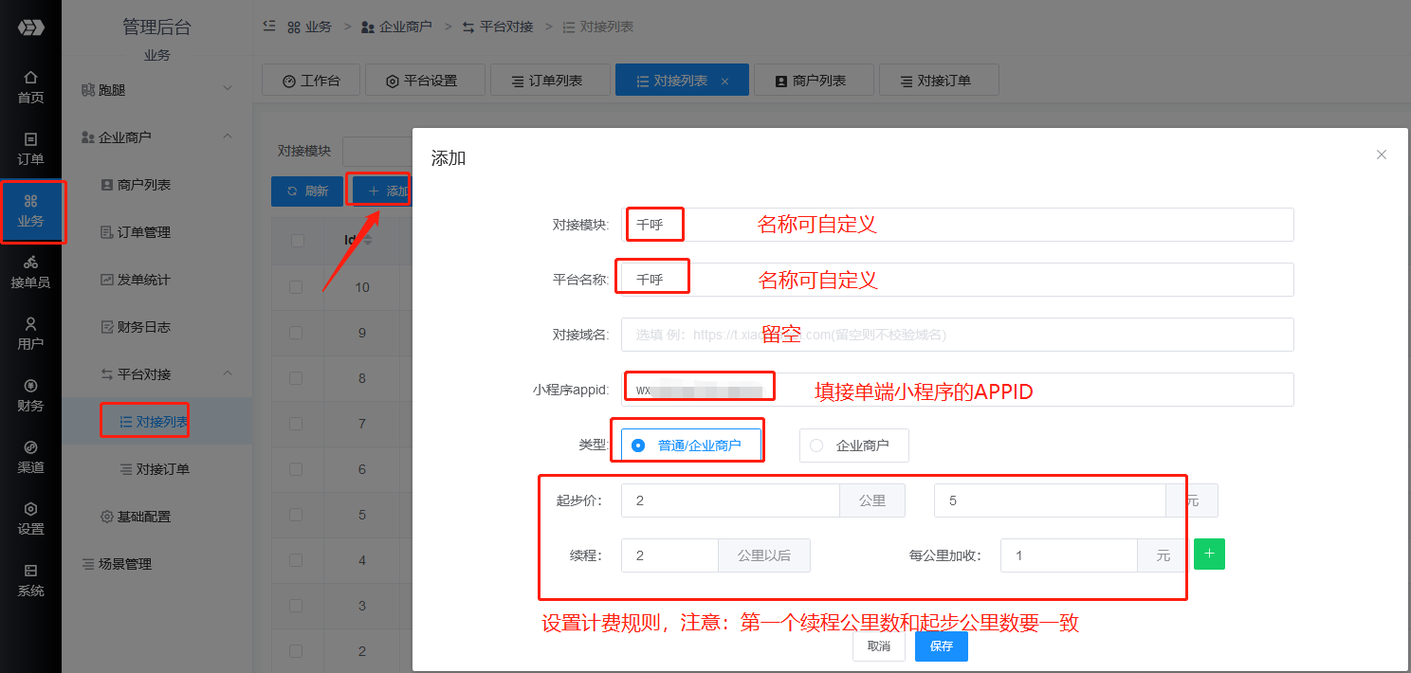Select the 普通/企业商户 type radio
Image resolution: width=1411 pixels, height=673 pixels.
[x=691, y=445]
